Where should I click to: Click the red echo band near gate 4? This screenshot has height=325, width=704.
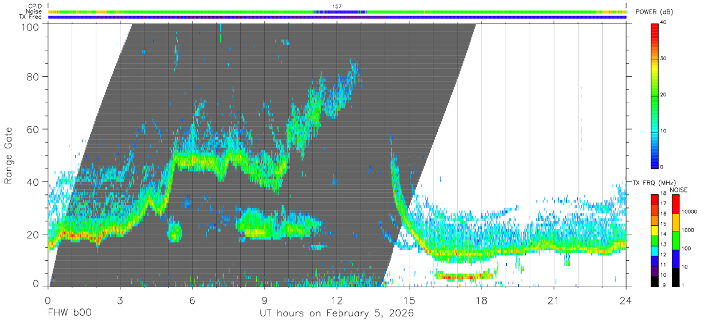tap(464, 277)
